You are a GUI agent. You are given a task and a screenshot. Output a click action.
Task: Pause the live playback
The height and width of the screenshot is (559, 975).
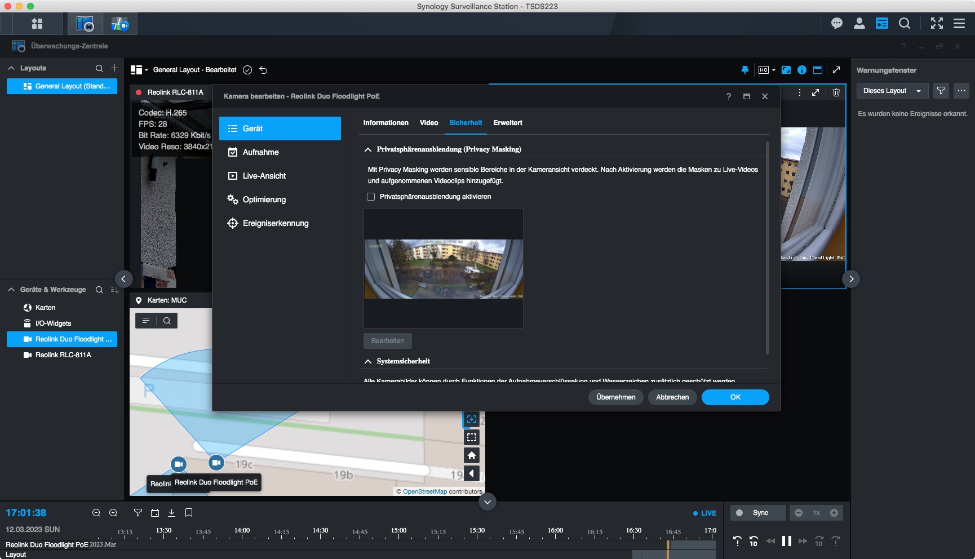tap(787, 542)
